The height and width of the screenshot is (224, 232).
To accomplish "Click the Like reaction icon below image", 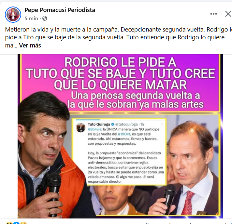I will 16,223.
